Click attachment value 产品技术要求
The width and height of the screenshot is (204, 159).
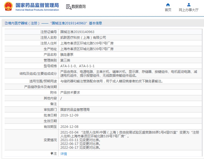[x=70, y=92]
